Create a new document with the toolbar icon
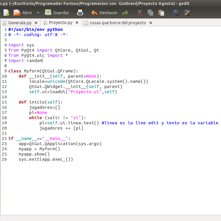The image size is (221, 221). (6, 13)
